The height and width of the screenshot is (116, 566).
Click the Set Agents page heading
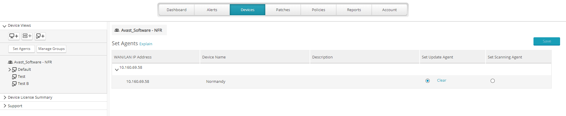tap(125, 43)
